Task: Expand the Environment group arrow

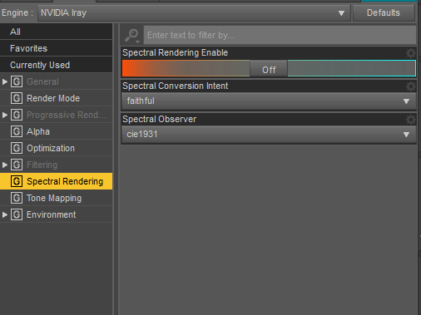Action: pyautogui.click(x=5, y=214)
